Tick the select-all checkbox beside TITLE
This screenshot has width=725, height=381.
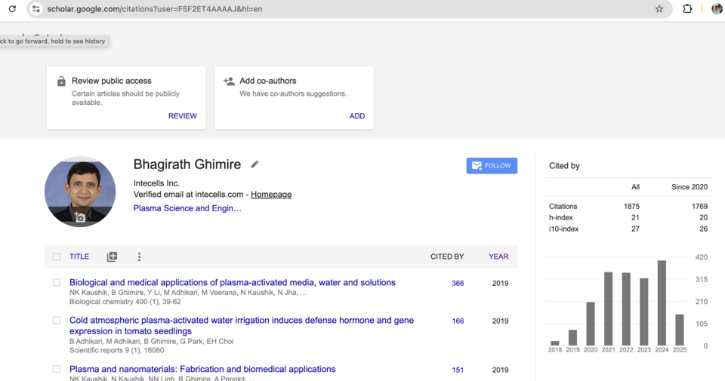tap(57, 257)
